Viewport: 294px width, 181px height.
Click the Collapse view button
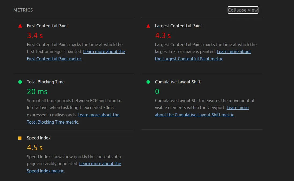coord(243,10)
